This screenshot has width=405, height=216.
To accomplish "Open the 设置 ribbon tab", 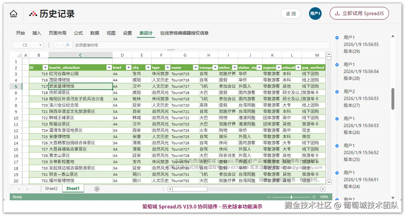I will point(128,33).
